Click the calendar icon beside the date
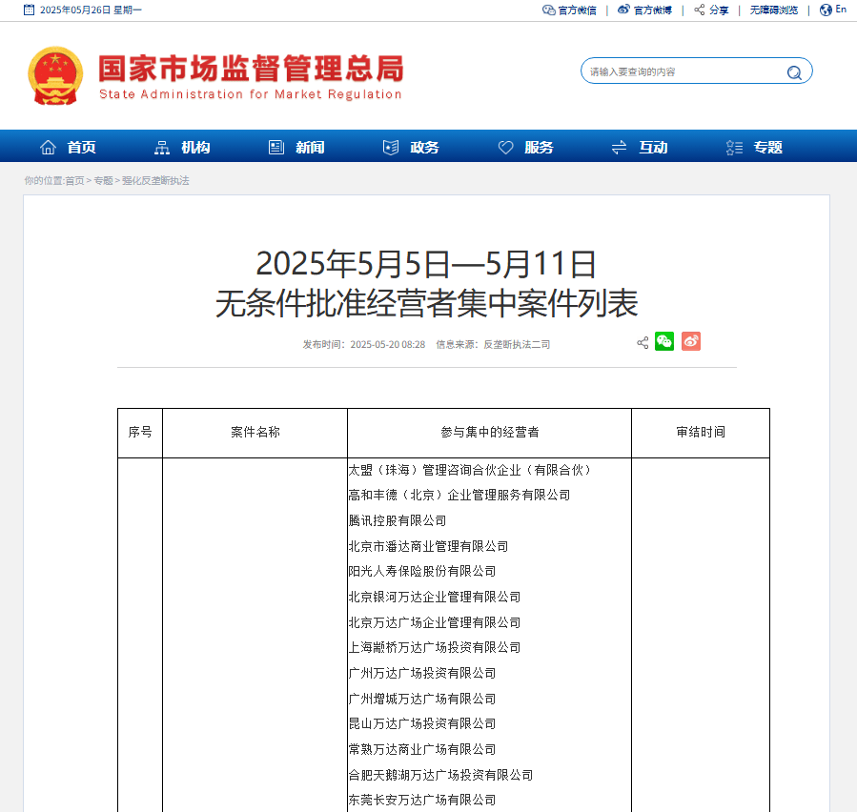857x812 pixels. (x=29, y=10)
